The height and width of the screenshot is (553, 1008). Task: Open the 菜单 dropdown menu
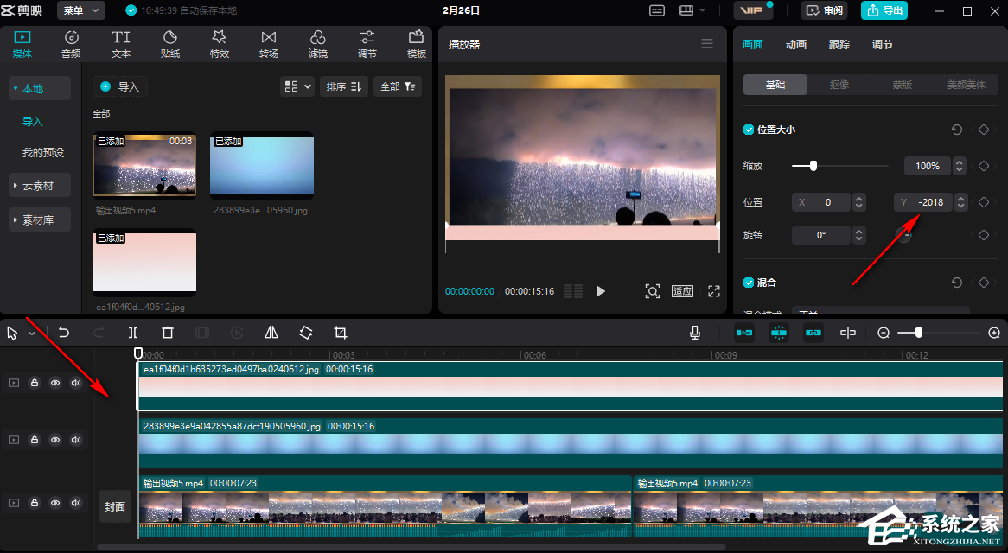pyautogui.click(x=80, y=10)
